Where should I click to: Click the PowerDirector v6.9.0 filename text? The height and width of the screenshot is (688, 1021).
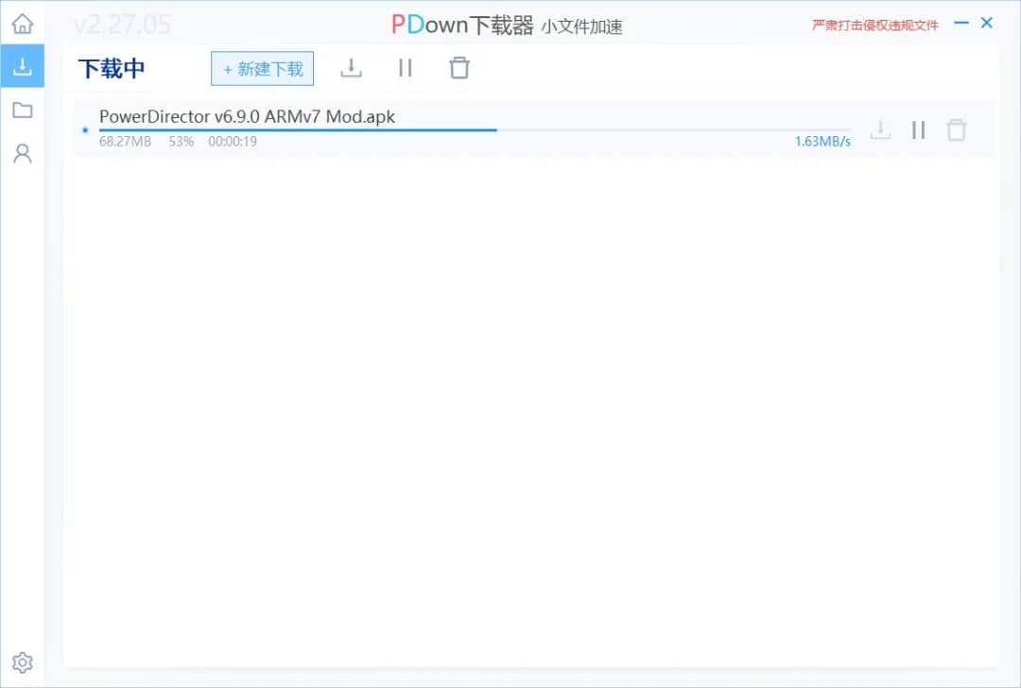250,116
